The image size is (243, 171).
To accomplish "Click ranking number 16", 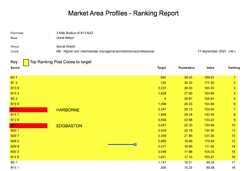I will click(234, 157).
